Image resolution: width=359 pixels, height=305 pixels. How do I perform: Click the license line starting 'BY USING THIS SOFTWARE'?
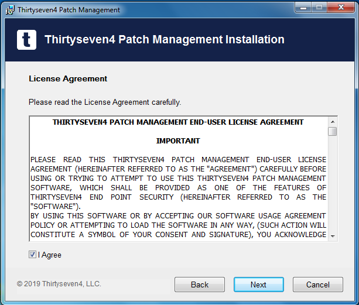coord(178,216)
